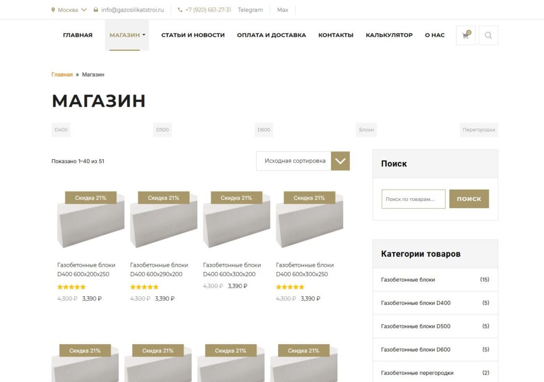This screenshot has width=544, height=382.
Task: Rate stars of D400 600x300x250 product
Action: pyautogui.click(x=290, y=287)
